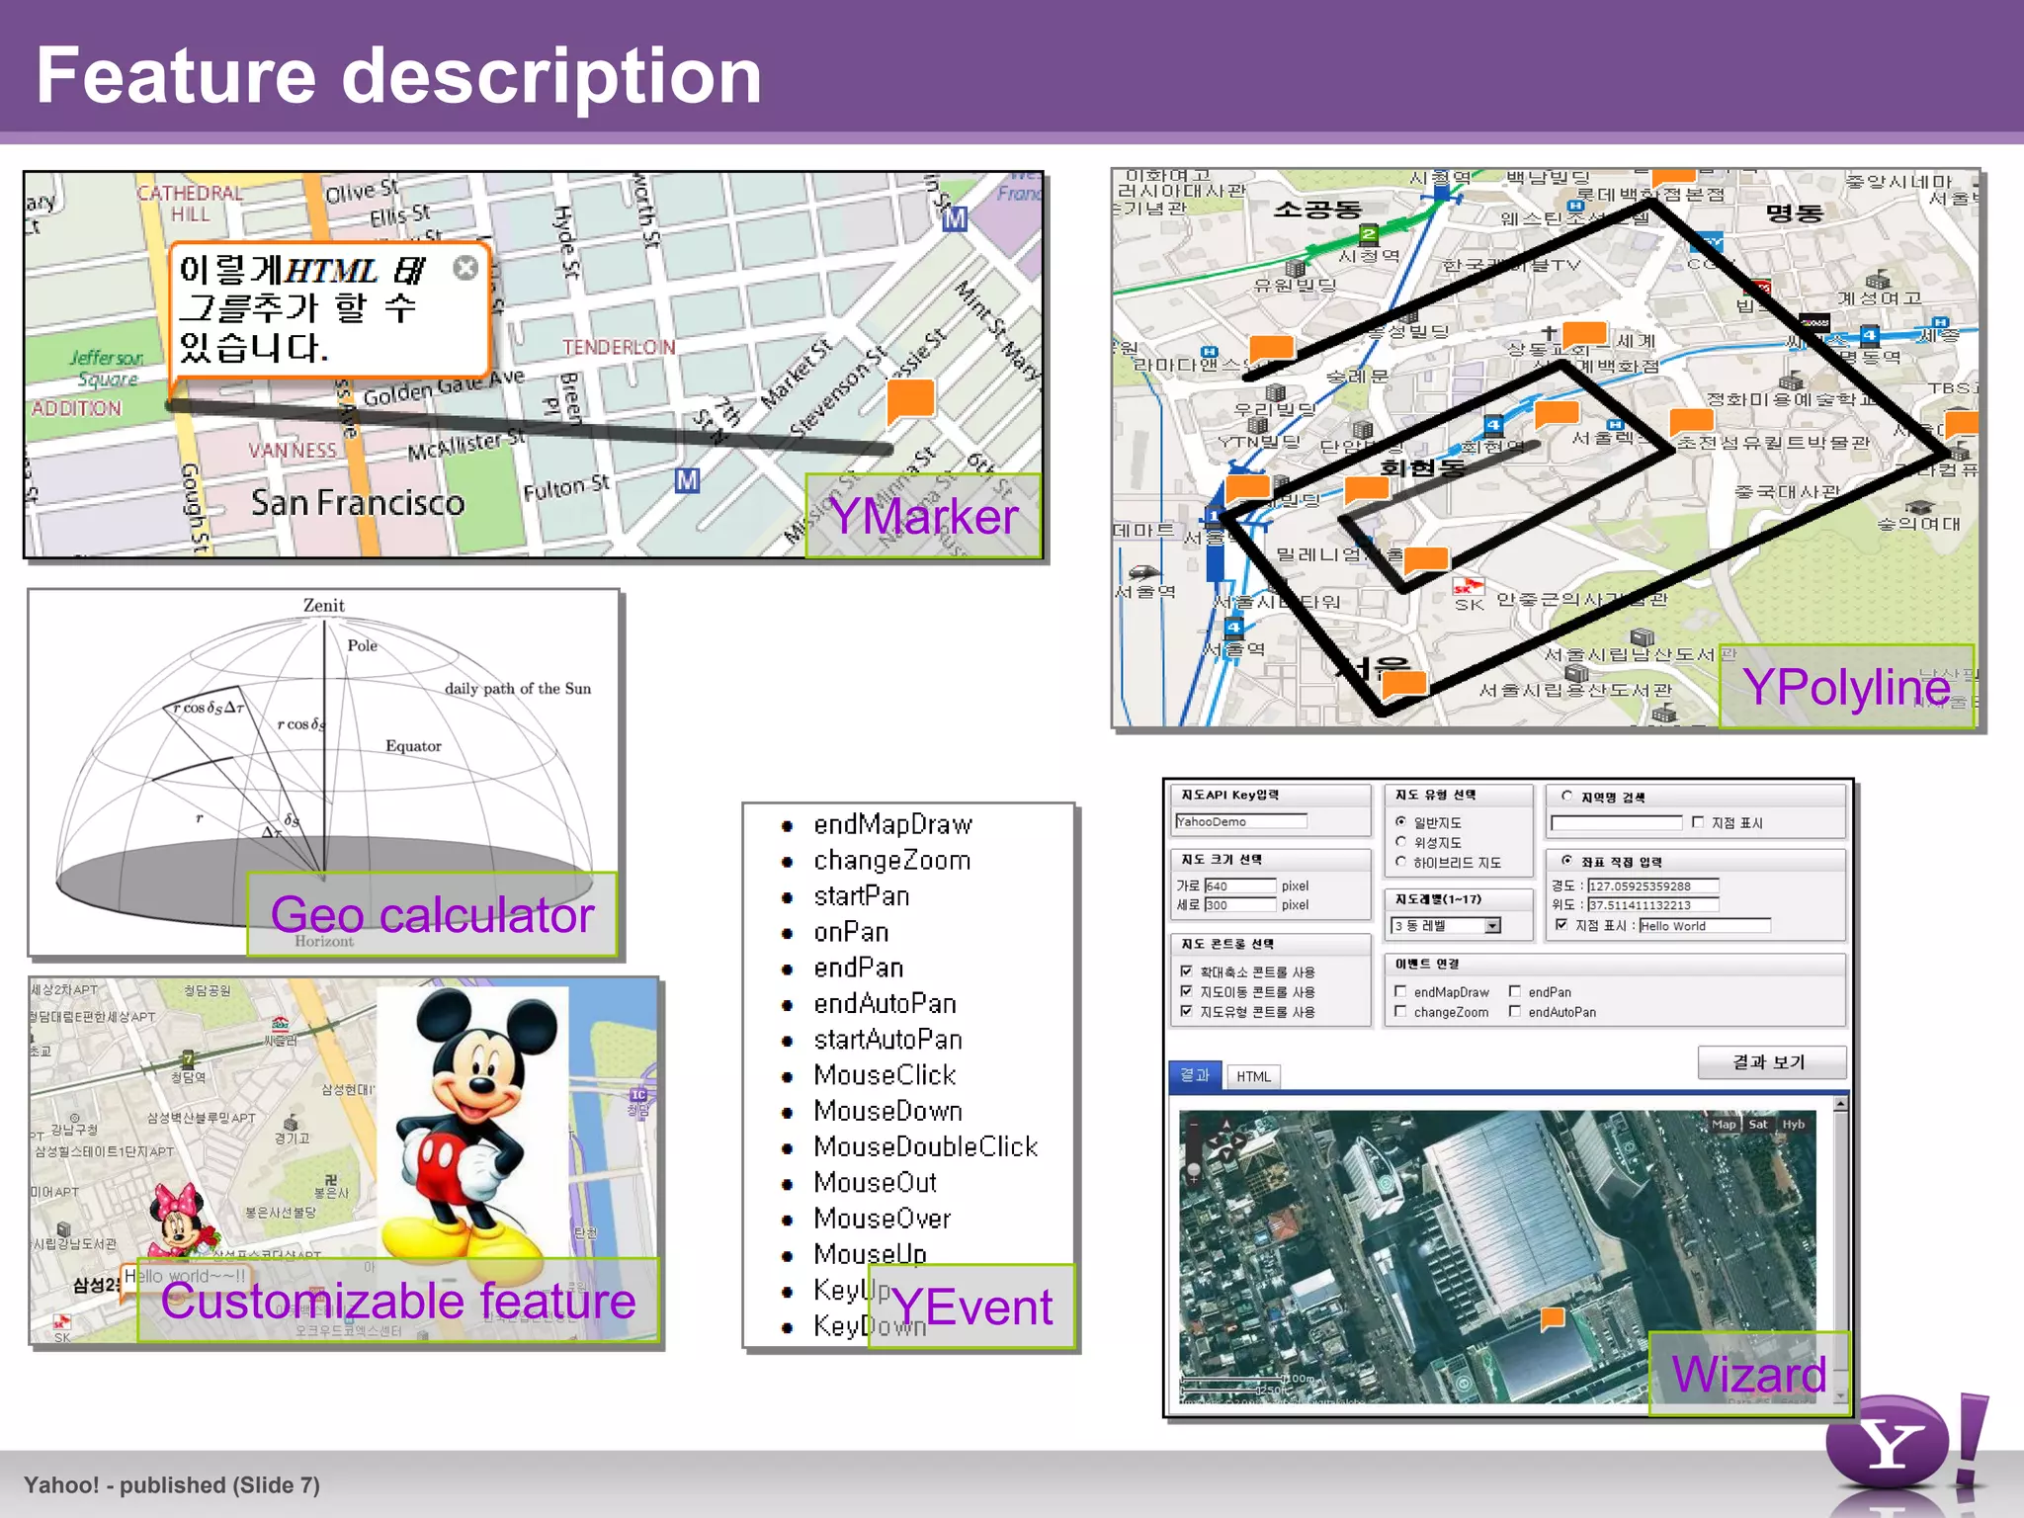Click the result pane scrollbar down arrow
This screenshot has height=1518, width=2024.
(x=1840, y=1395)
